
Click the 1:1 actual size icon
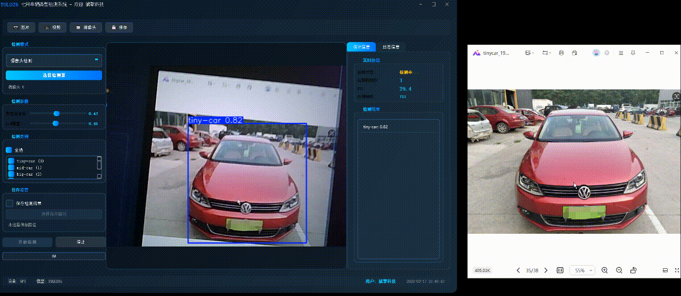point(560,270)
